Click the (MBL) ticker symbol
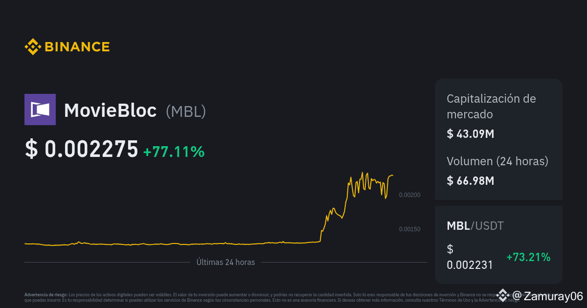 coord(186,111)
